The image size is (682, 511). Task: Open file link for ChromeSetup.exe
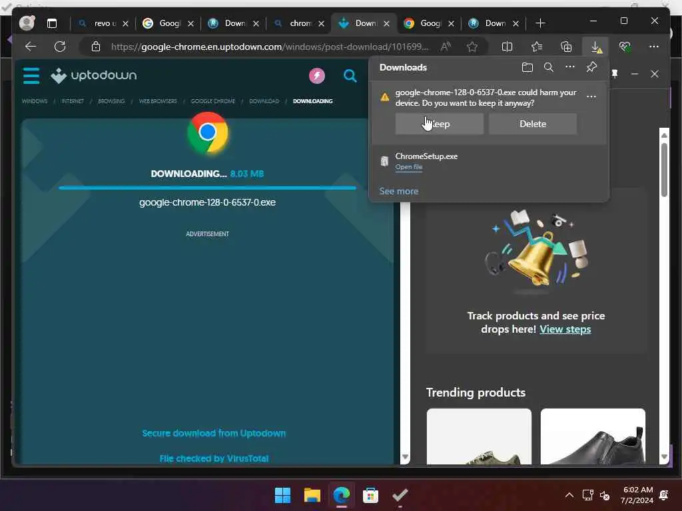pyautogui.click(x=408, y=167)
